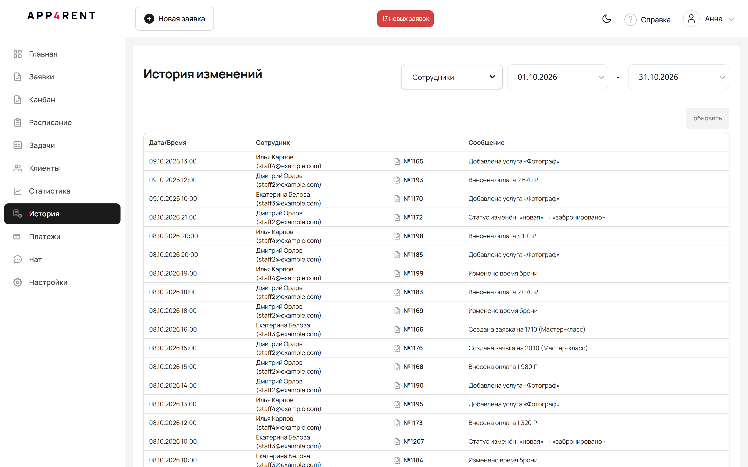Click the Расписание clipboard icon

click(x=18, y=123)
